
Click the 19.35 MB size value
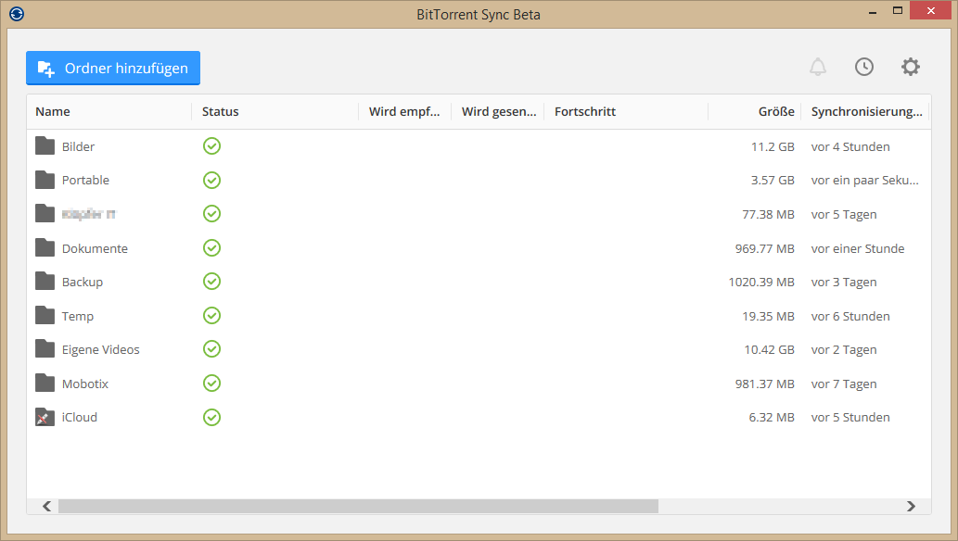tap(769, 316)
